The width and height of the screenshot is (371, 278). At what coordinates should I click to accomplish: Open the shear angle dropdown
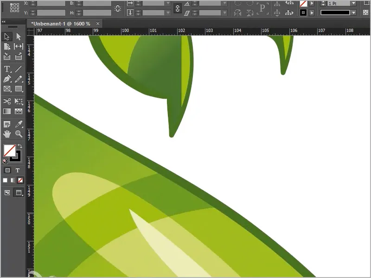pyautogui.click(x=224, y=13)
